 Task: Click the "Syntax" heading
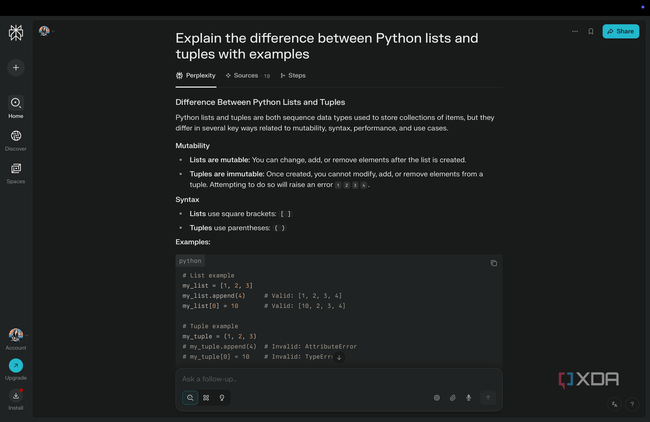[x=187, y=199]
